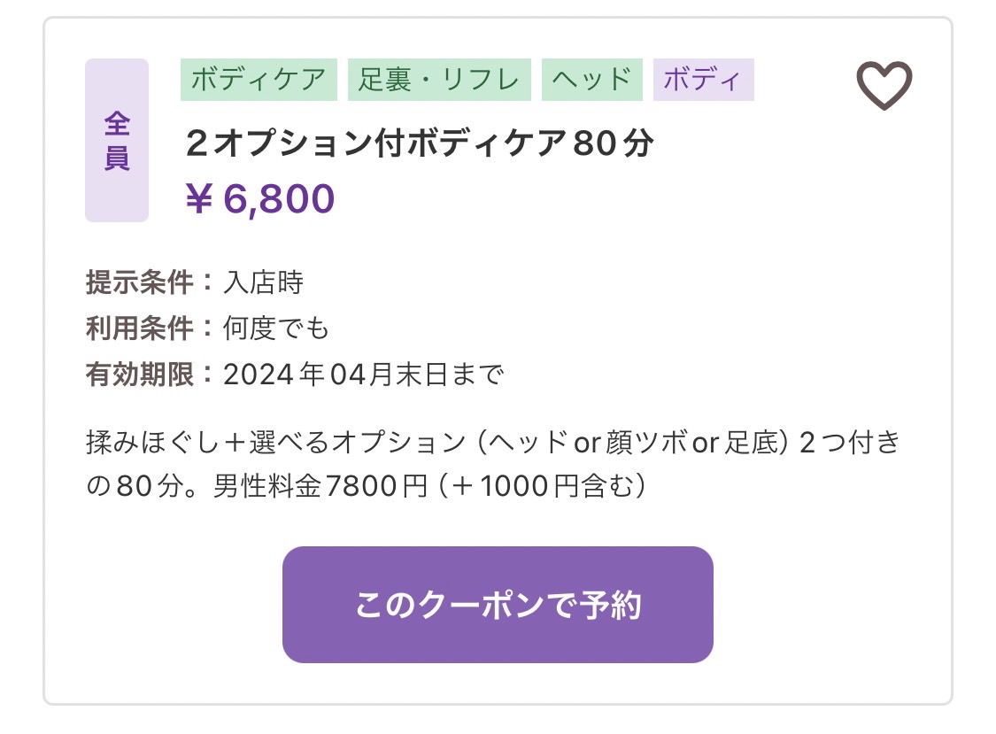996x734 pixels.
Task: Click the 男性料金7800円 note text
Action: point(320,486)
